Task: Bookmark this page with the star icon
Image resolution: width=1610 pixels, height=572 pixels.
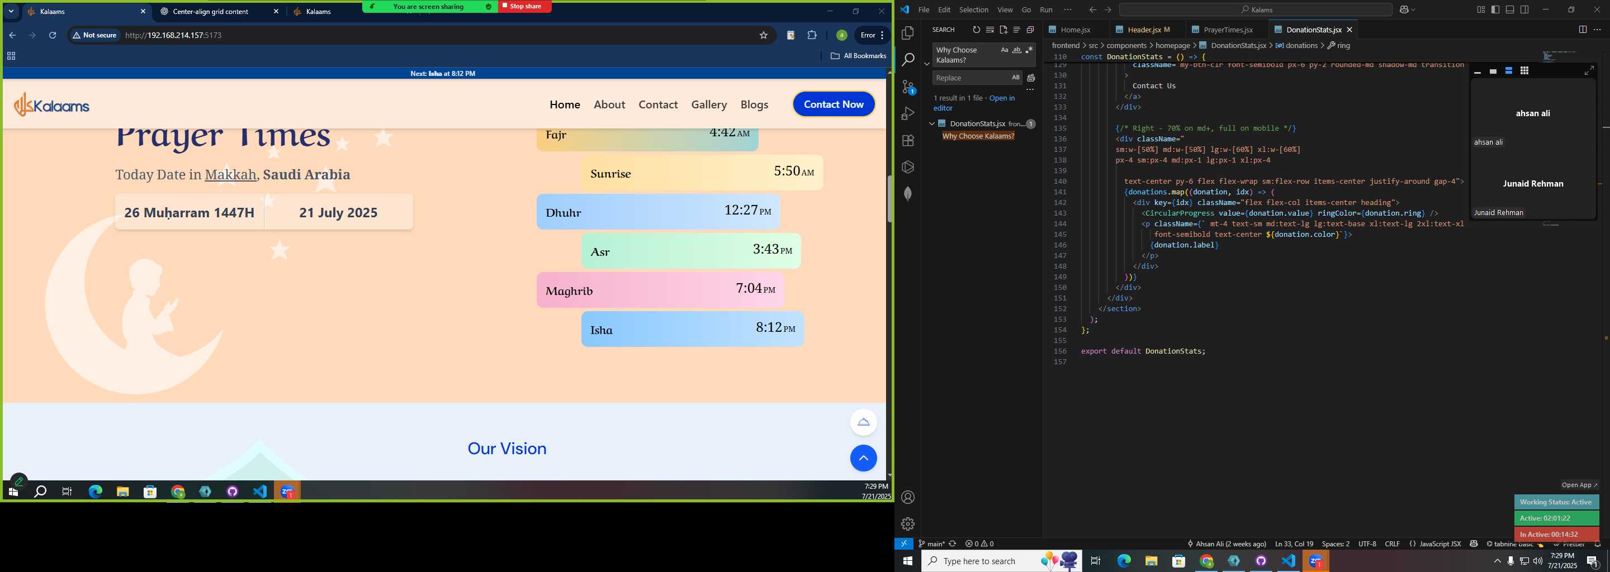Action: click(763, 36)
